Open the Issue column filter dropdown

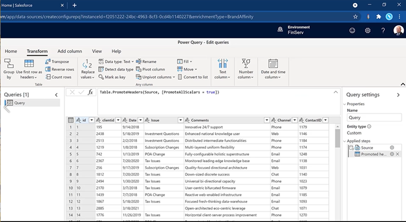pos(181,120)
